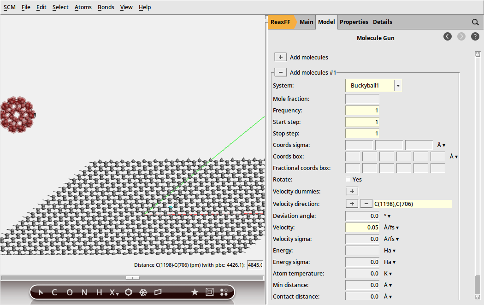The image size is (484, 305).
Task: Open the search in the panel header
Action: pos(475,22)
